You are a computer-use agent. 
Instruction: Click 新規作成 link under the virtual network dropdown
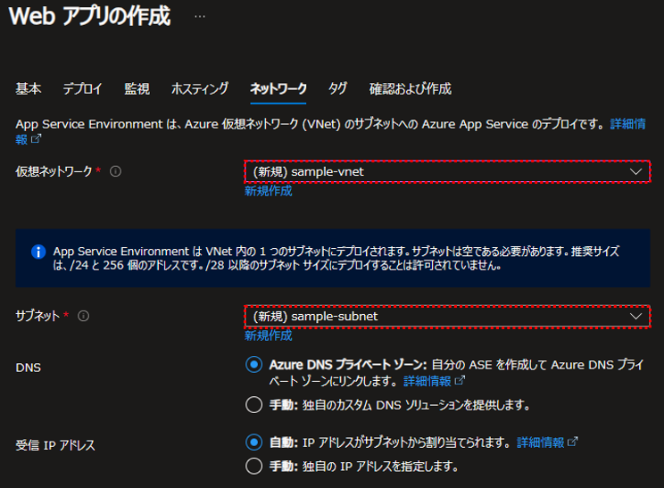click(x=269, y=191)
